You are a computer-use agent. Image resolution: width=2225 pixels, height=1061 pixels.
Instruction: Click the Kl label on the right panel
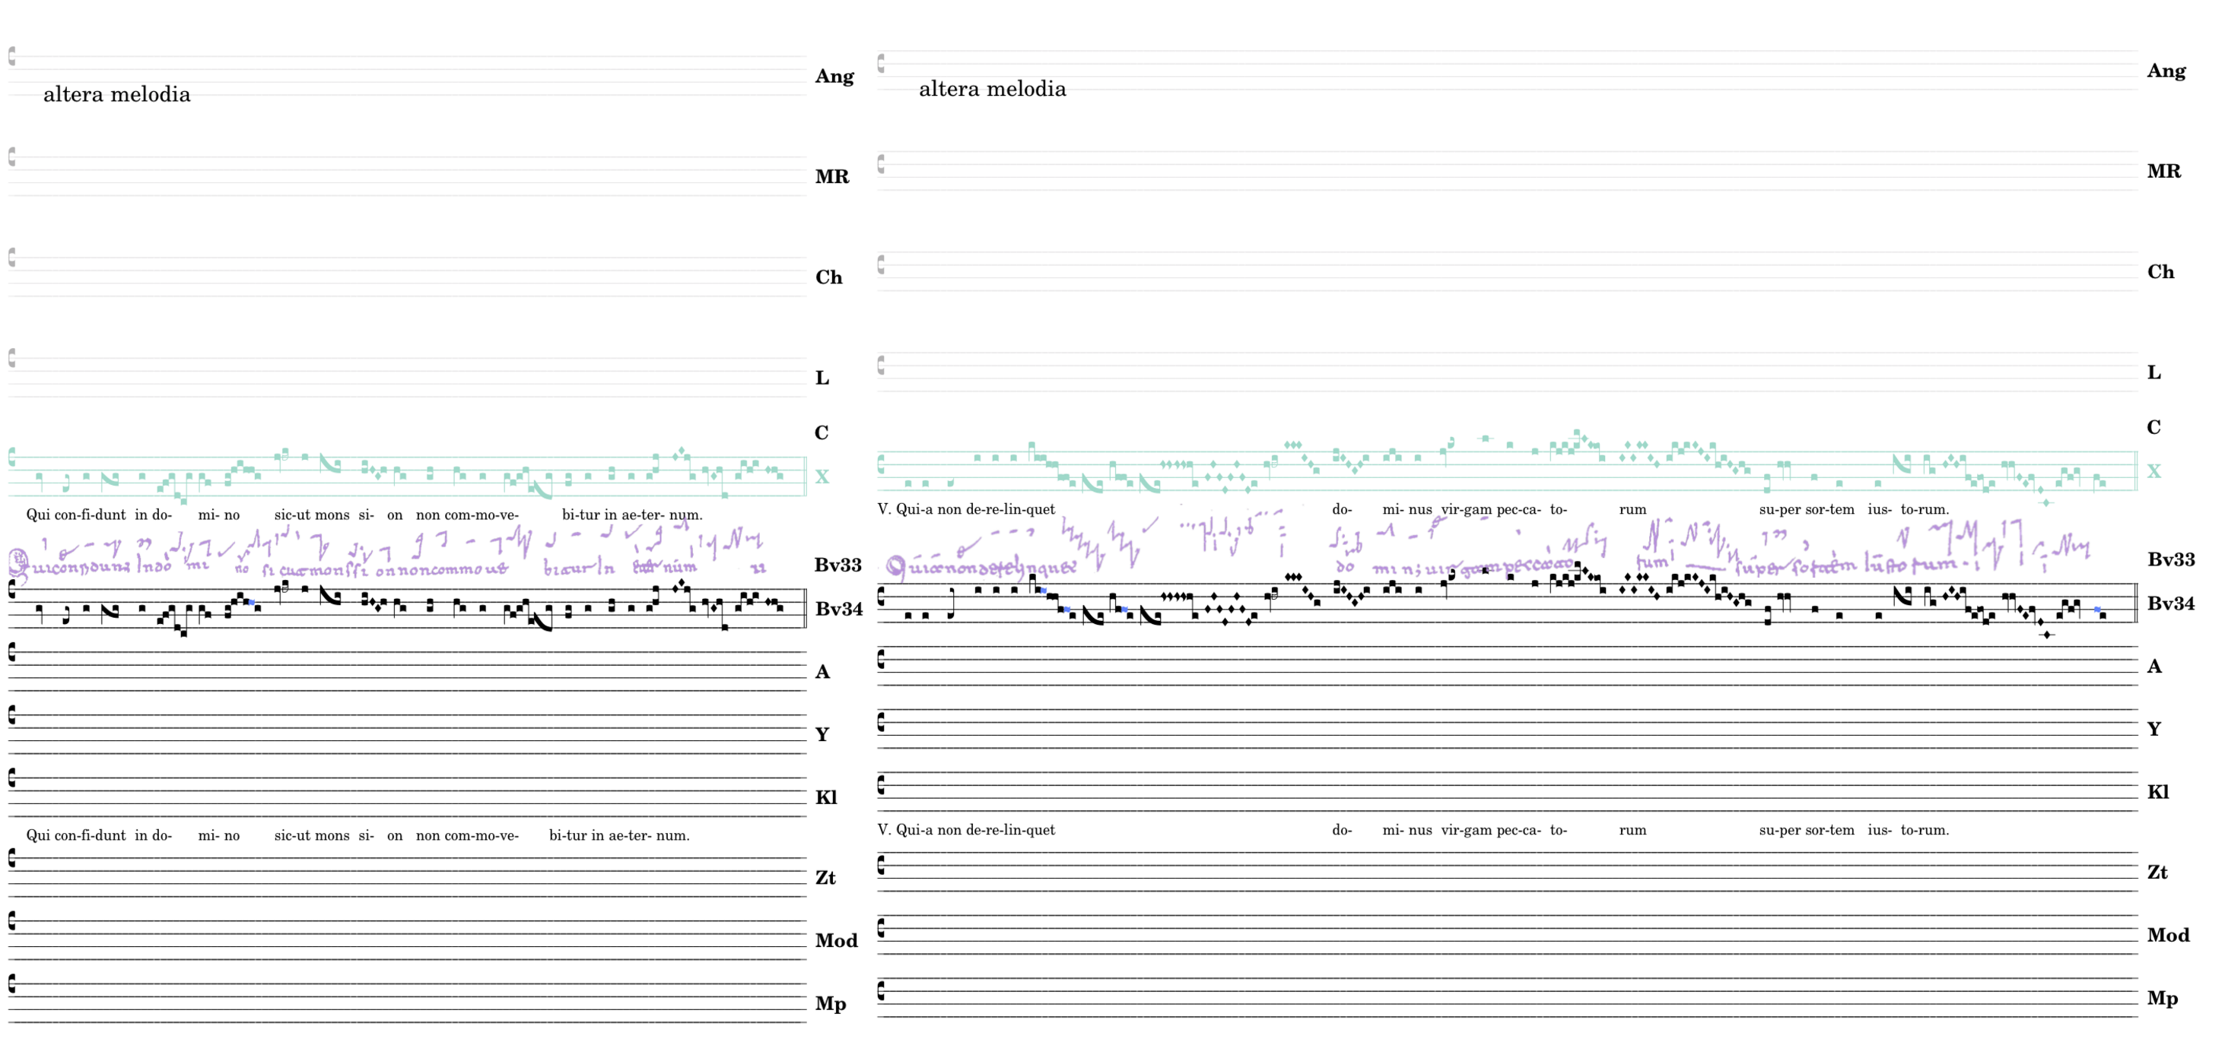[2157, 792]
